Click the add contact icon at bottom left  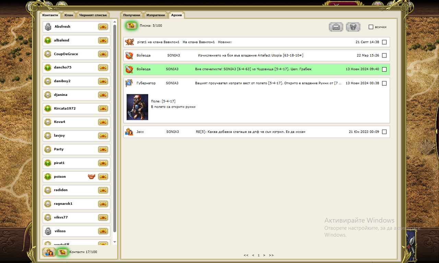tap(49, 252)
